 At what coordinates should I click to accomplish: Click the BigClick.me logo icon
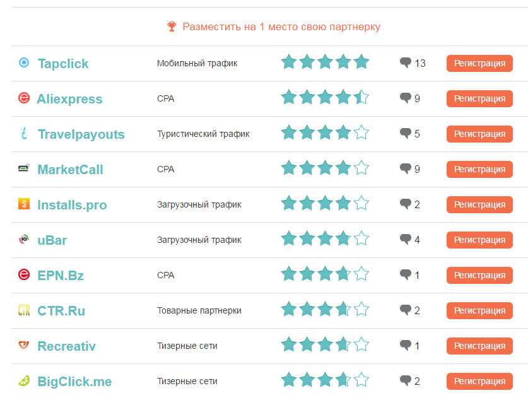click(24, 380)
